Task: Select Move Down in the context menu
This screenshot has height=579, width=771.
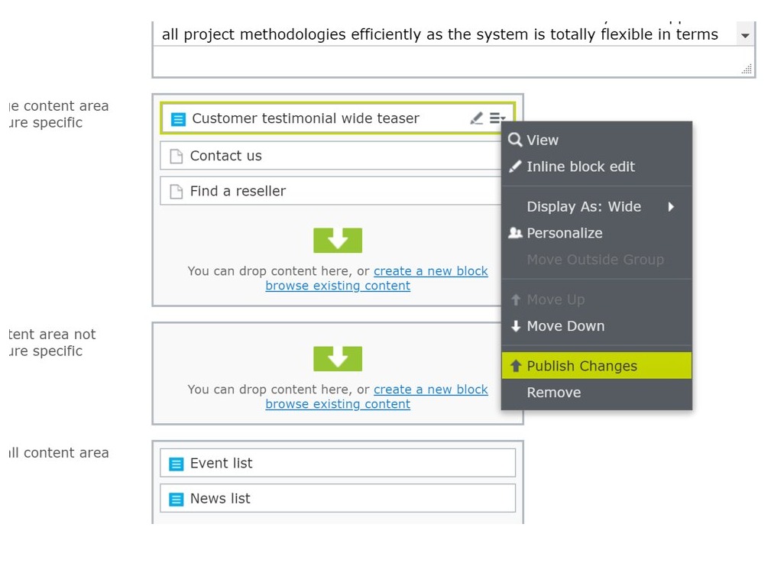Action: pos(565,326)
